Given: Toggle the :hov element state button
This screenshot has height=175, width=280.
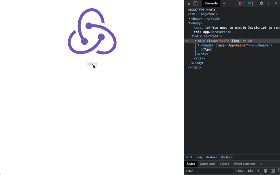Looking at the screenshot, I should tap(240, 171).
